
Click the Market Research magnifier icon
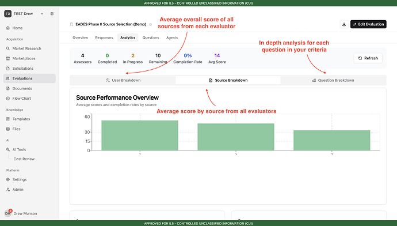click(x=8, y=48)
